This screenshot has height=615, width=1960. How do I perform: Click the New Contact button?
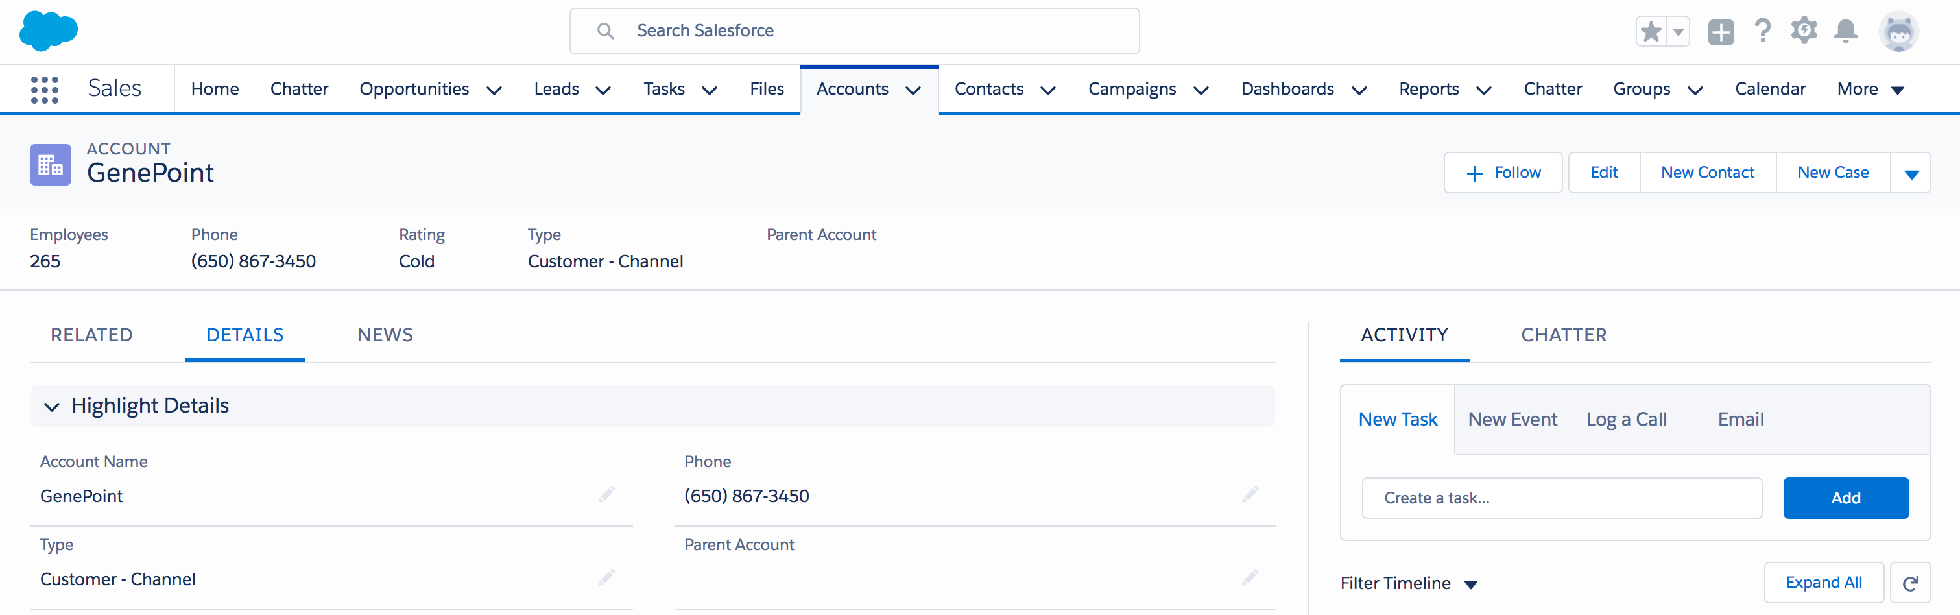coord(1708,173)
